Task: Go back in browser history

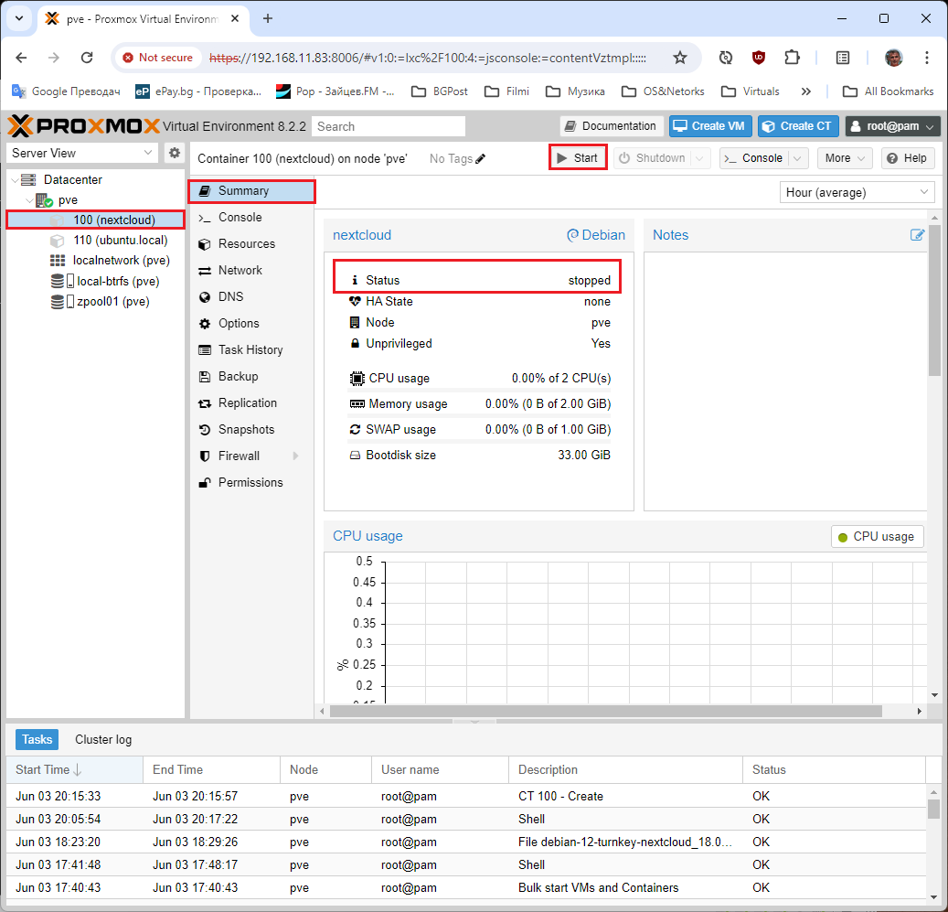Action: 21,58
